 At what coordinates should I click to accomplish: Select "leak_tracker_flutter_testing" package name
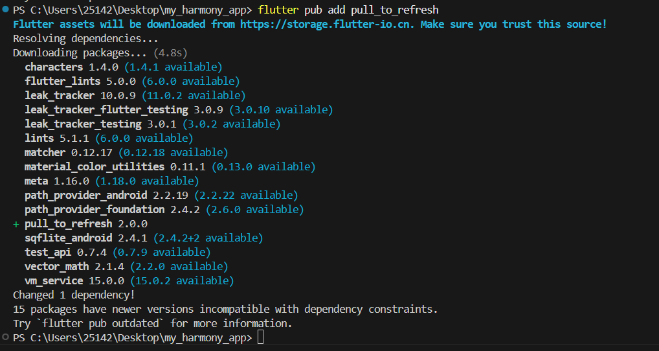106,109
